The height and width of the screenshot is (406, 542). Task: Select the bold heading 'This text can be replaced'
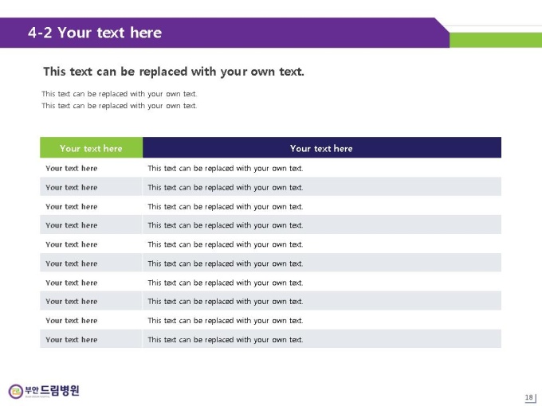[x=174, y=72]
